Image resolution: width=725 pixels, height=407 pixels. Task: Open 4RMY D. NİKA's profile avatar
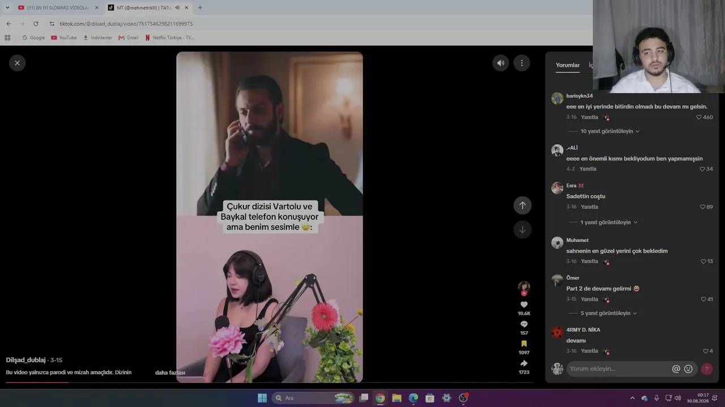[x=557, y=332]
